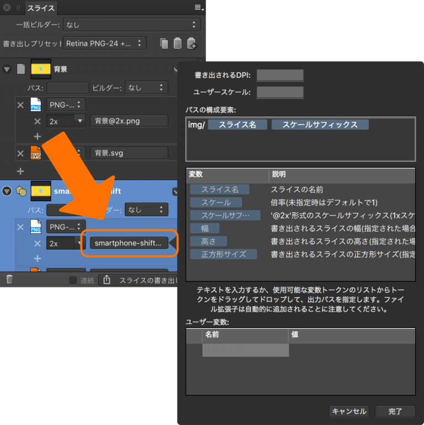
Task: Click the スケールサフィックス token in path components
Action: pyautogui.click(x=320, y=125)
